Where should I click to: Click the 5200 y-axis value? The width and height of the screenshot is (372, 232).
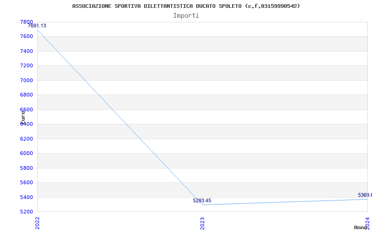coord(27,212)
